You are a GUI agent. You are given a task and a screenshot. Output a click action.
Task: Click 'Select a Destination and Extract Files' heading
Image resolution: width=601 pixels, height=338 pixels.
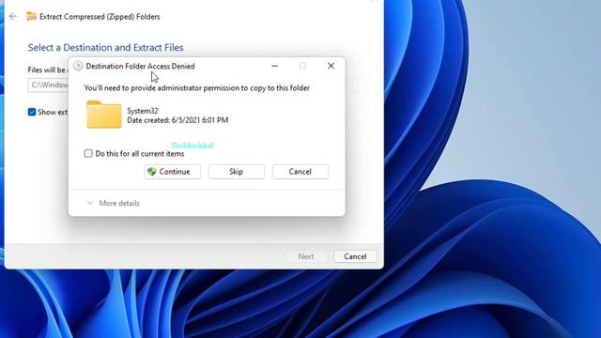click(x=105, y=48)
